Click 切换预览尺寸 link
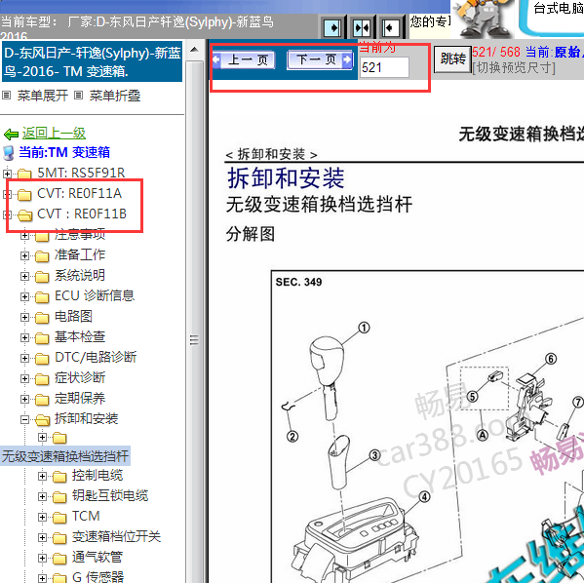Viewport: 584px width, 583px height. coord(514,68)
